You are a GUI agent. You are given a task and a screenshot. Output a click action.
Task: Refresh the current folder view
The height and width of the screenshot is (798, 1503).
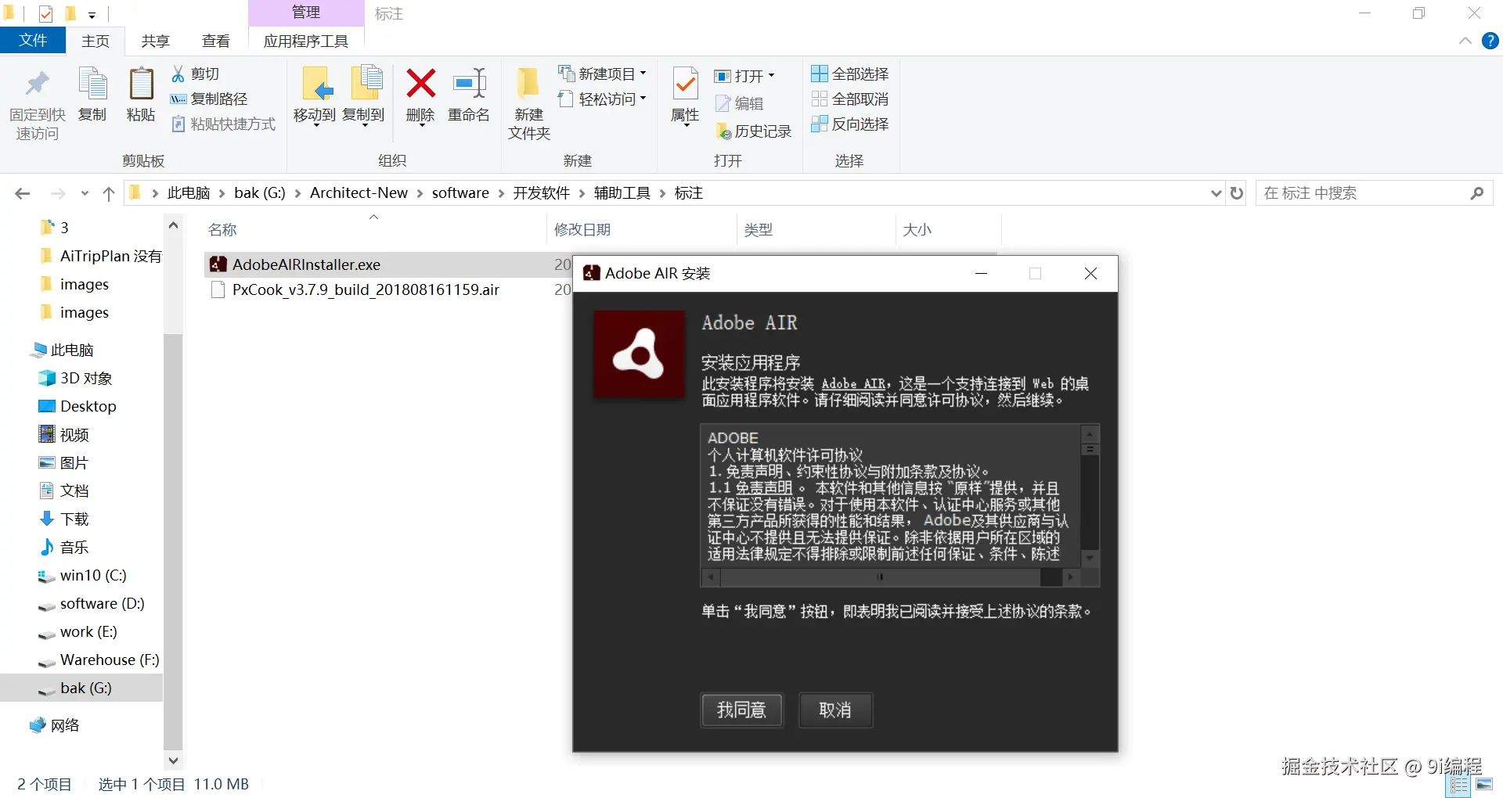click(1237, 192)
